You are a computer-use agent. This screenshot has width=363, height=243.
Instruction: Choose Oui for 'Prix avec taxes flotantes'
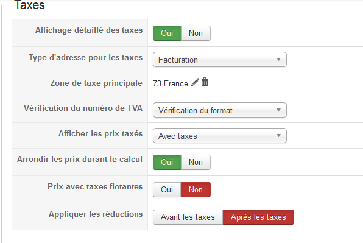(x=167, y=190)
